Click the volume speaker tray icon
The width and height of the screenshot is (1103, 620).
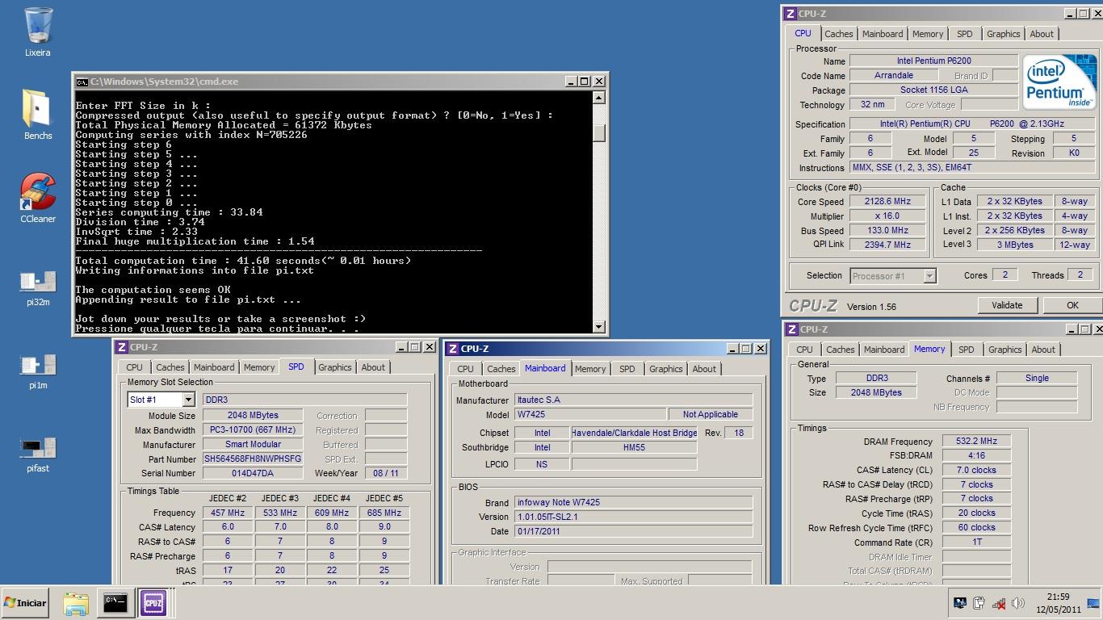[1018, 603]
